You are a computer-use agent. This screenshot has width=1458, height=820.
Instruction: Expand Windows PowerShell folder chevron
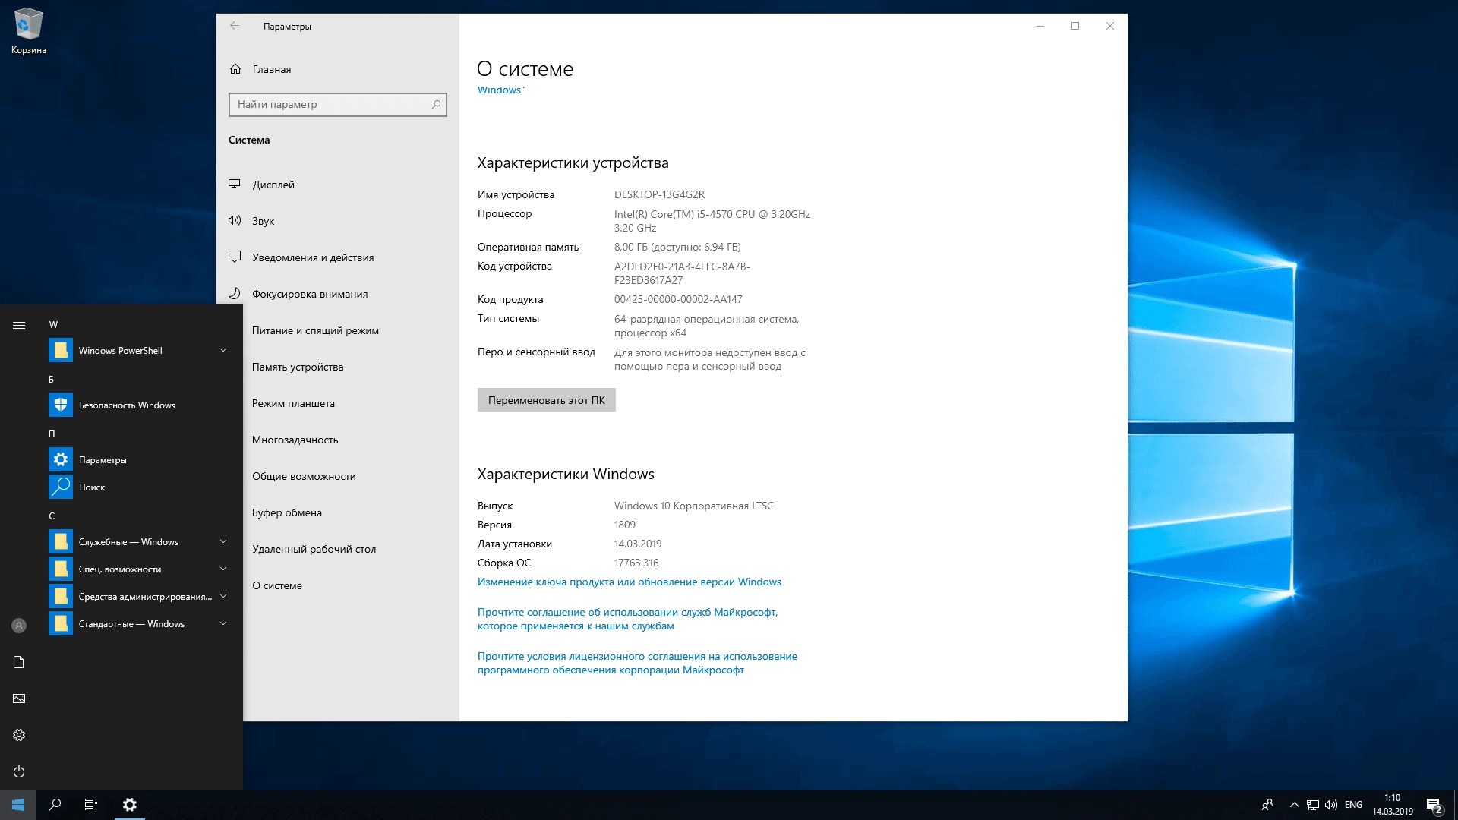click(x=223, y=350)
